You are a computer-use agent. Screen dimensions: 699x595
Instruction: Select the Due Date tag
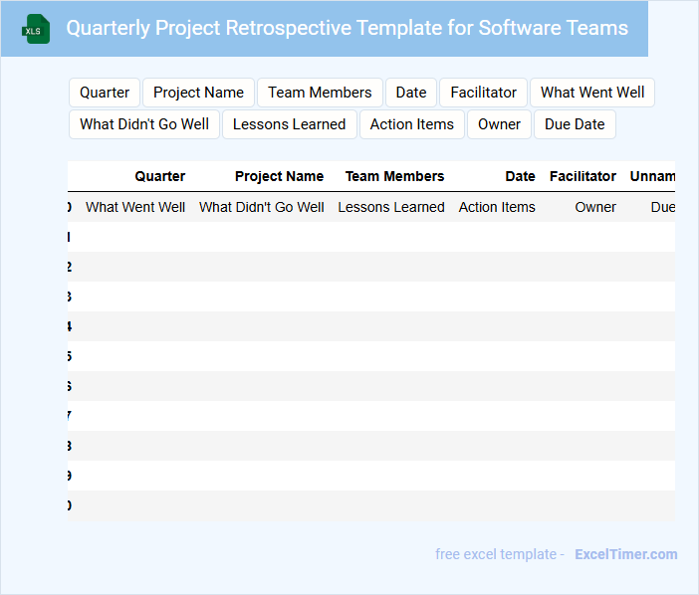click(575, 124)
